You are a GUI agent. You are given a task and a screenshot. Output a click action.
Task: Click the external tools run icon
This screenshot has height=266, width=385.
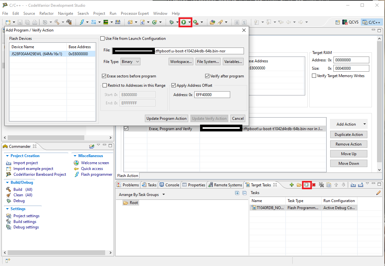point(196,22)
